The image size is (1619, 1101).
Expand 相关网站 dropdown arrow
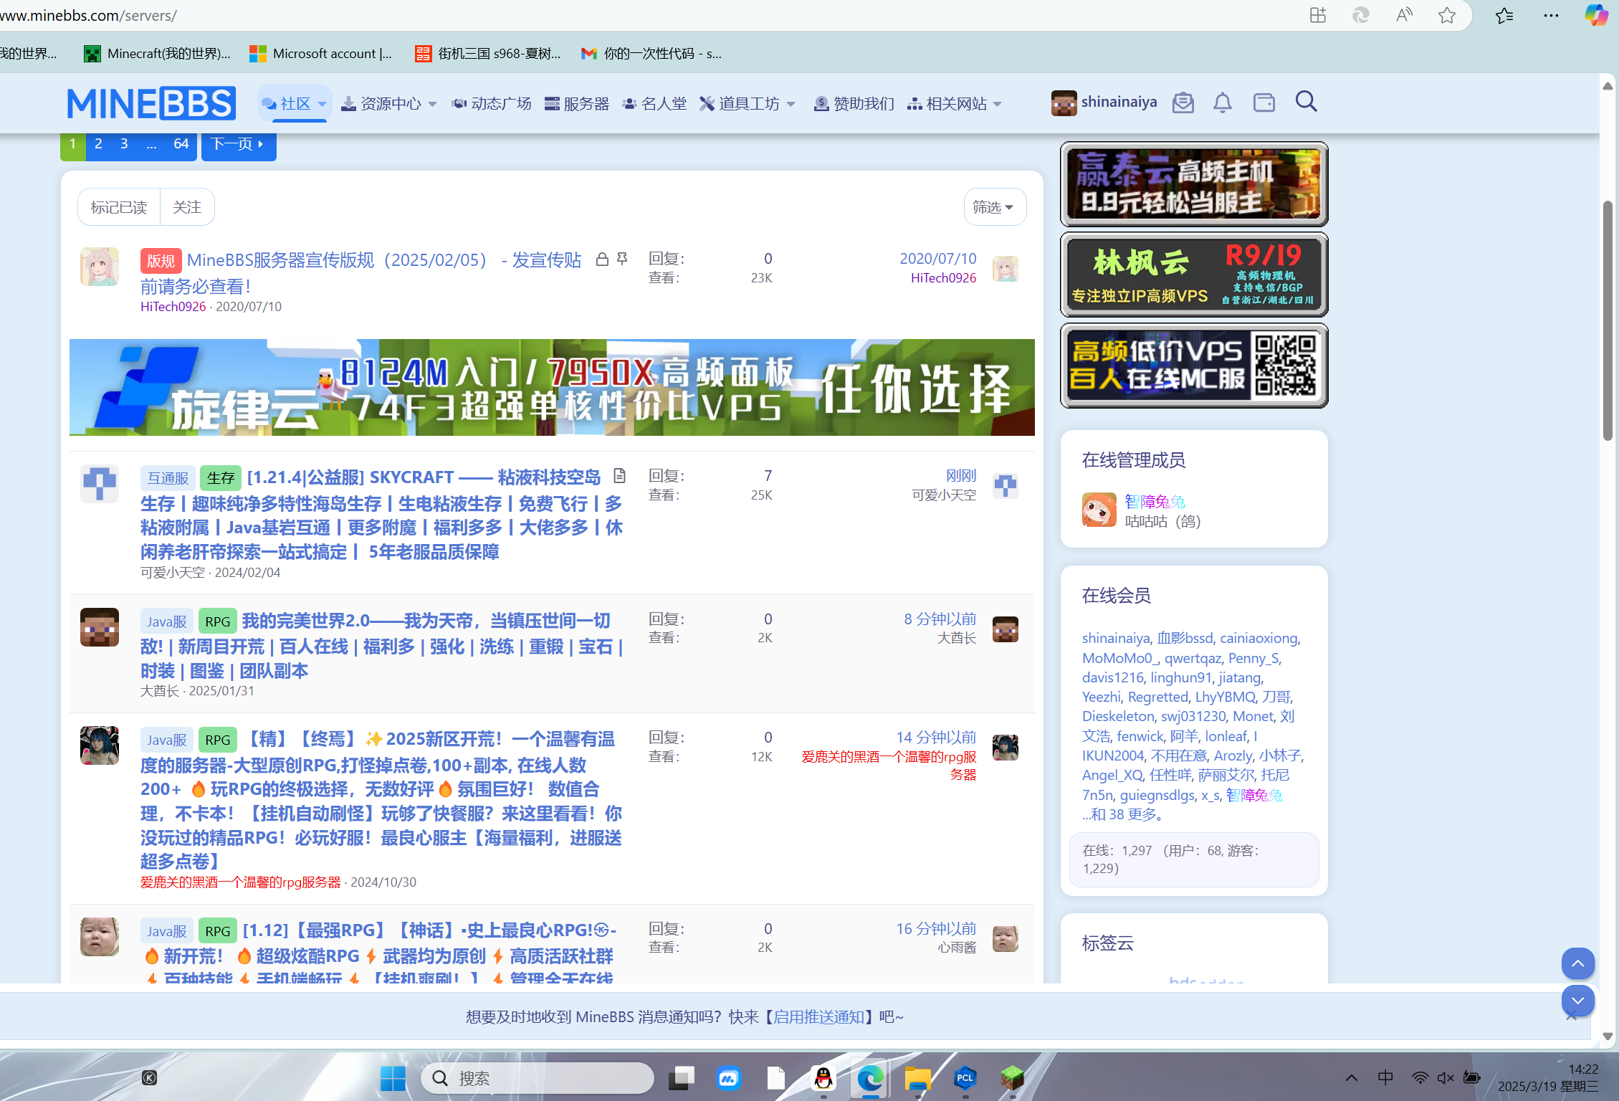tap(997, 104)
